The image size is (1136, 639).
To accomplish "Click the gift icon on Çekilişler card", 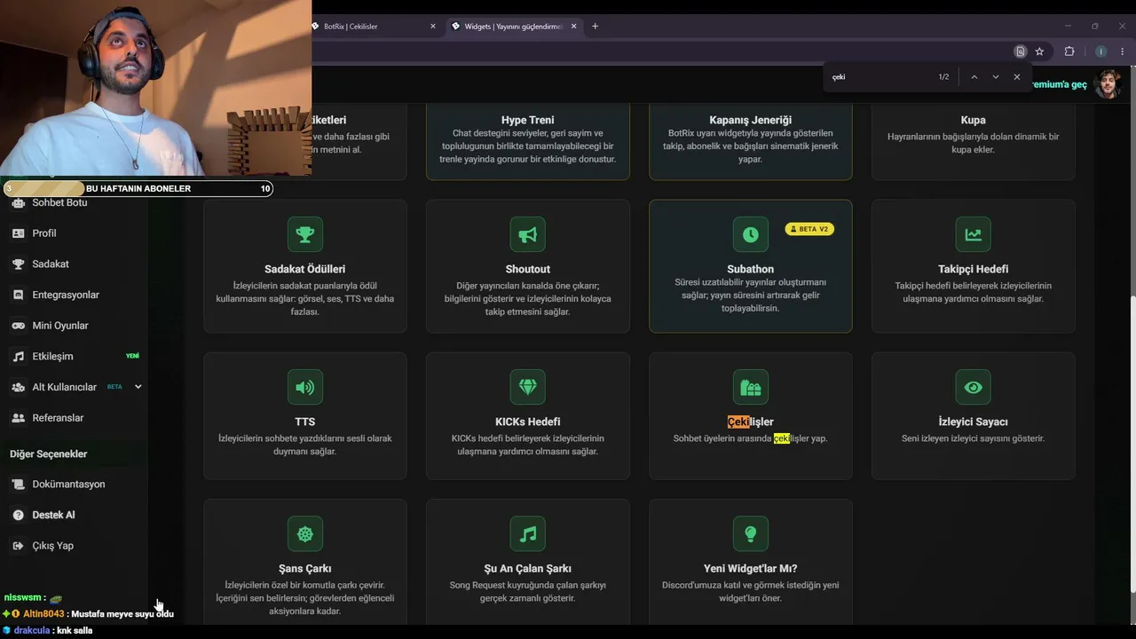I will [x=751, y=387].
